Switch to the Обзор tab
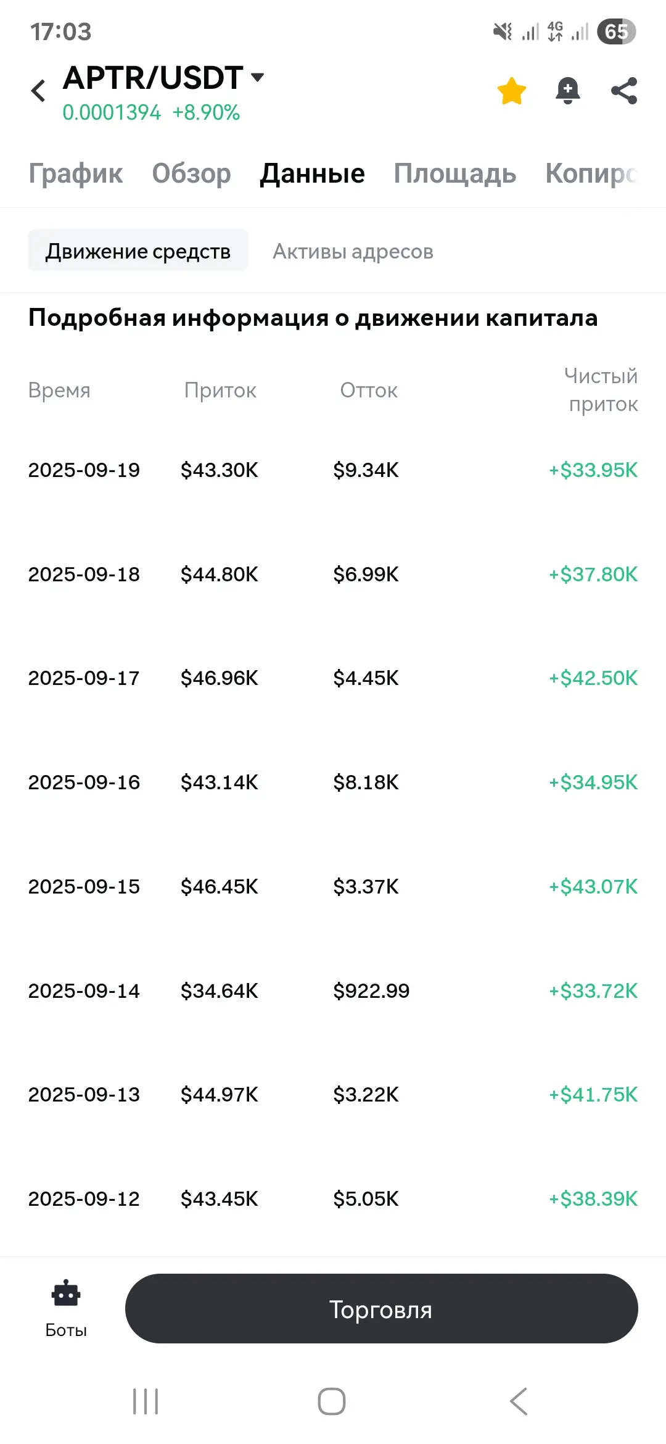666x1444 pixels. point(191,173)
